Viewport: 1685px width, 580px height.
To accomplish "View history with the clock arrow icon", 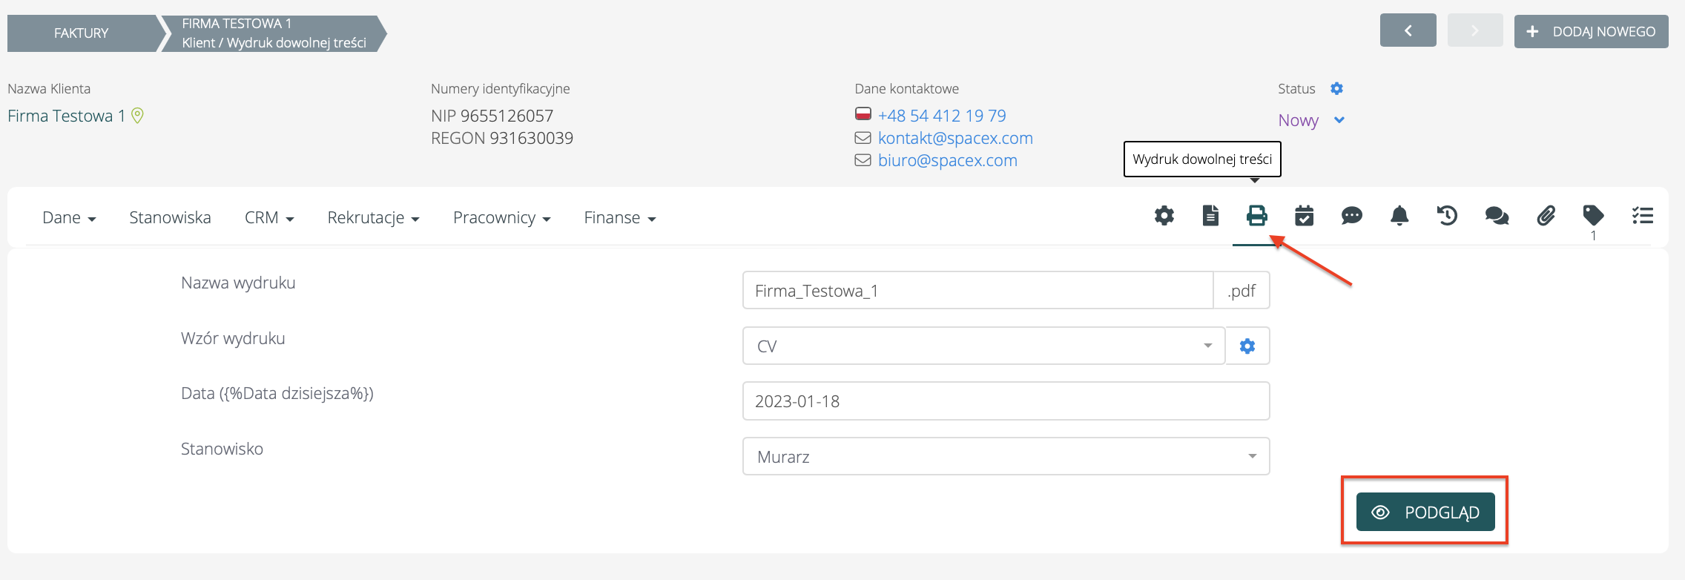I will point(1447,216).
